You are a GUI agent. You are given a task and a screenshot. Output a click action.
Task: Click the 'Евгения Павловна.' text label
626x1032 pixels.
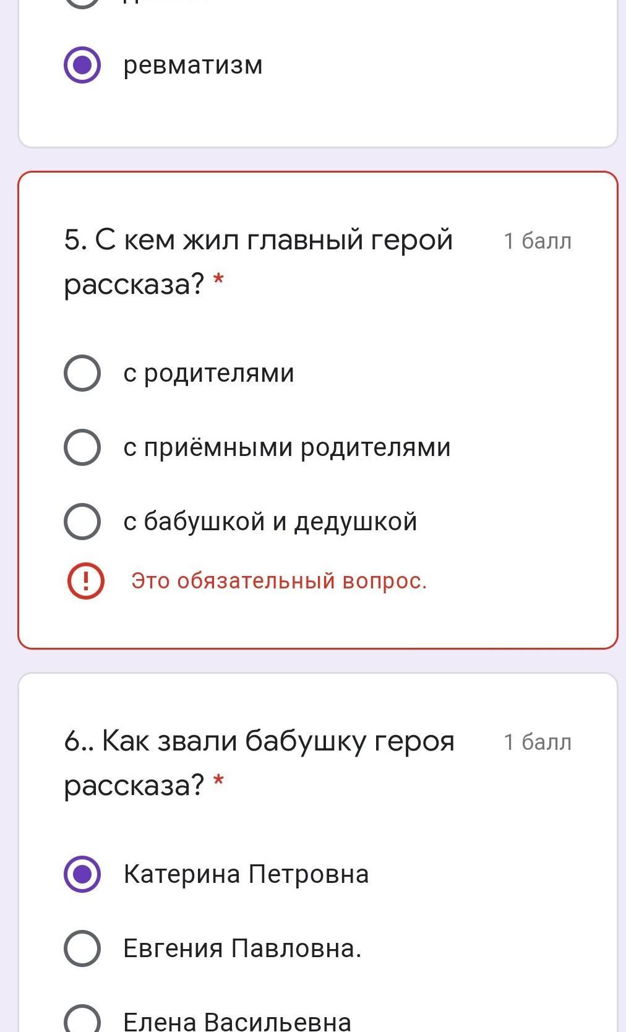(242, 948)
